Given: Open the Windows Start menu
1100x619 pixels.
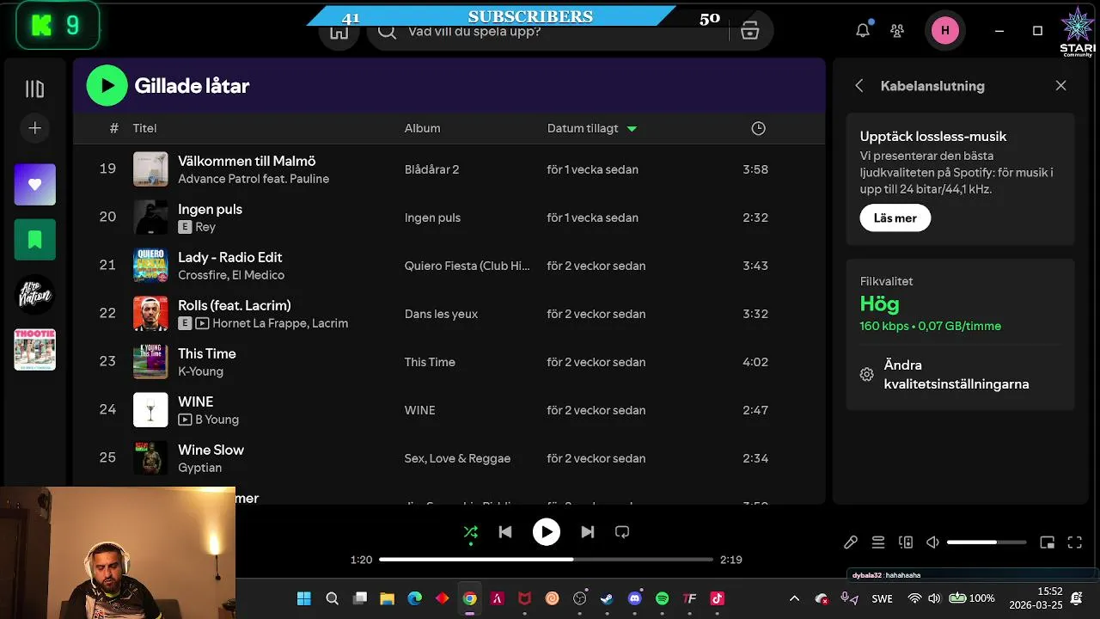Looking at the screenshot, I should (x=304, y=598).
